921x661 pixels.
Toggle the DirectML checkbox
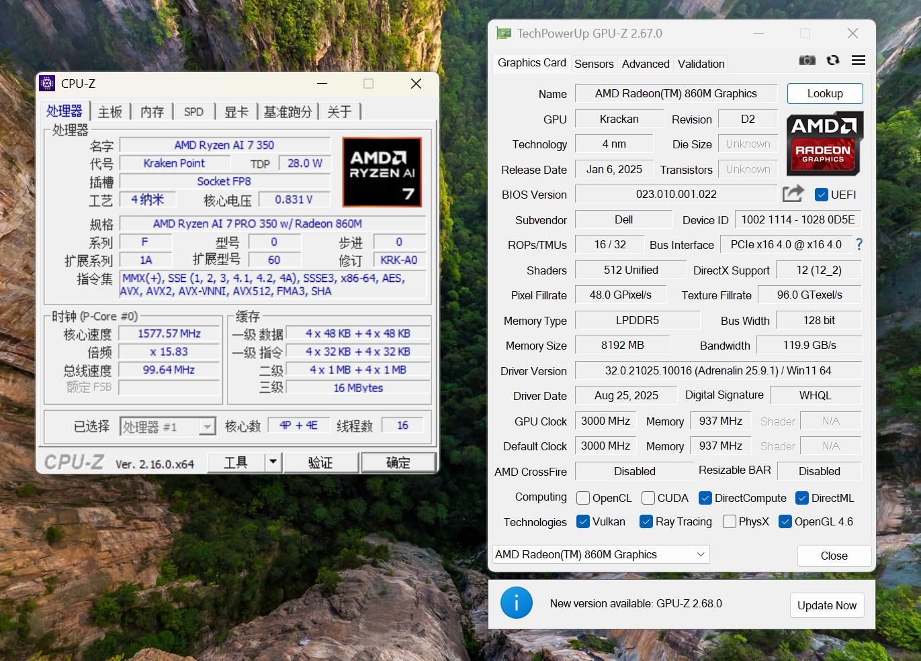[x=802, y=498]
